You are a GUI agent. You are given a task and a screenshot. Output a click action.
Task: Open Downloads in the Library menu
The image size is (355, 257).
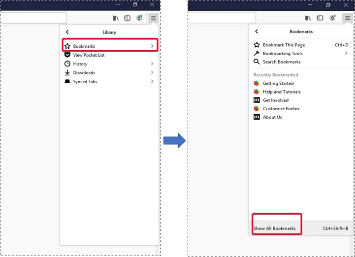point(110,73)
